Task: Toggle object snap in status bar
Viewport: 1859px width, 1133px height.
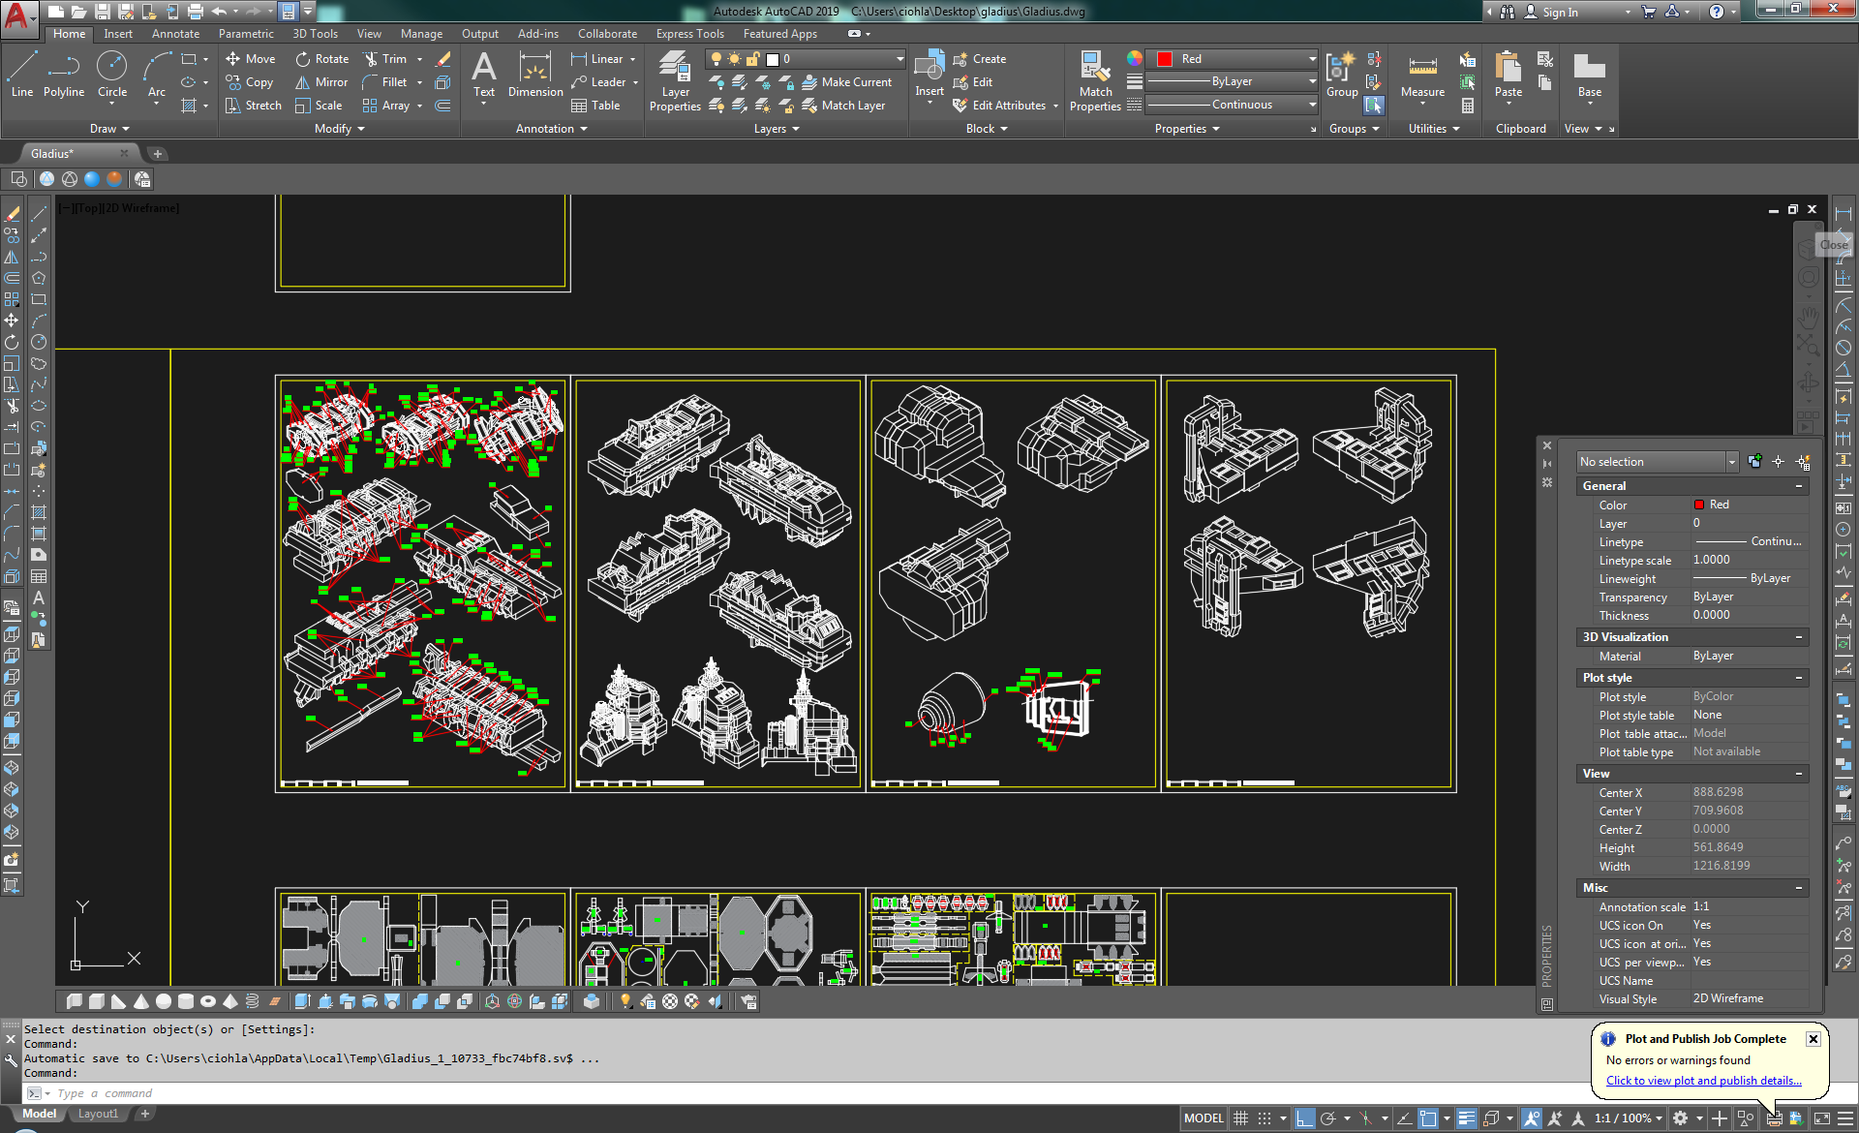Action: tap(1428, 1118)
